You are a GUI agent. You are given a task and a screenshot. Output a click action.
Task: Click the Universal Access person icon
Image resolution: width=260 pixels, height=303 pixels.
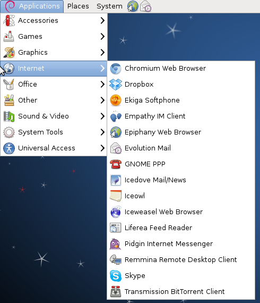pyautogui.click(x=9, y=148)
